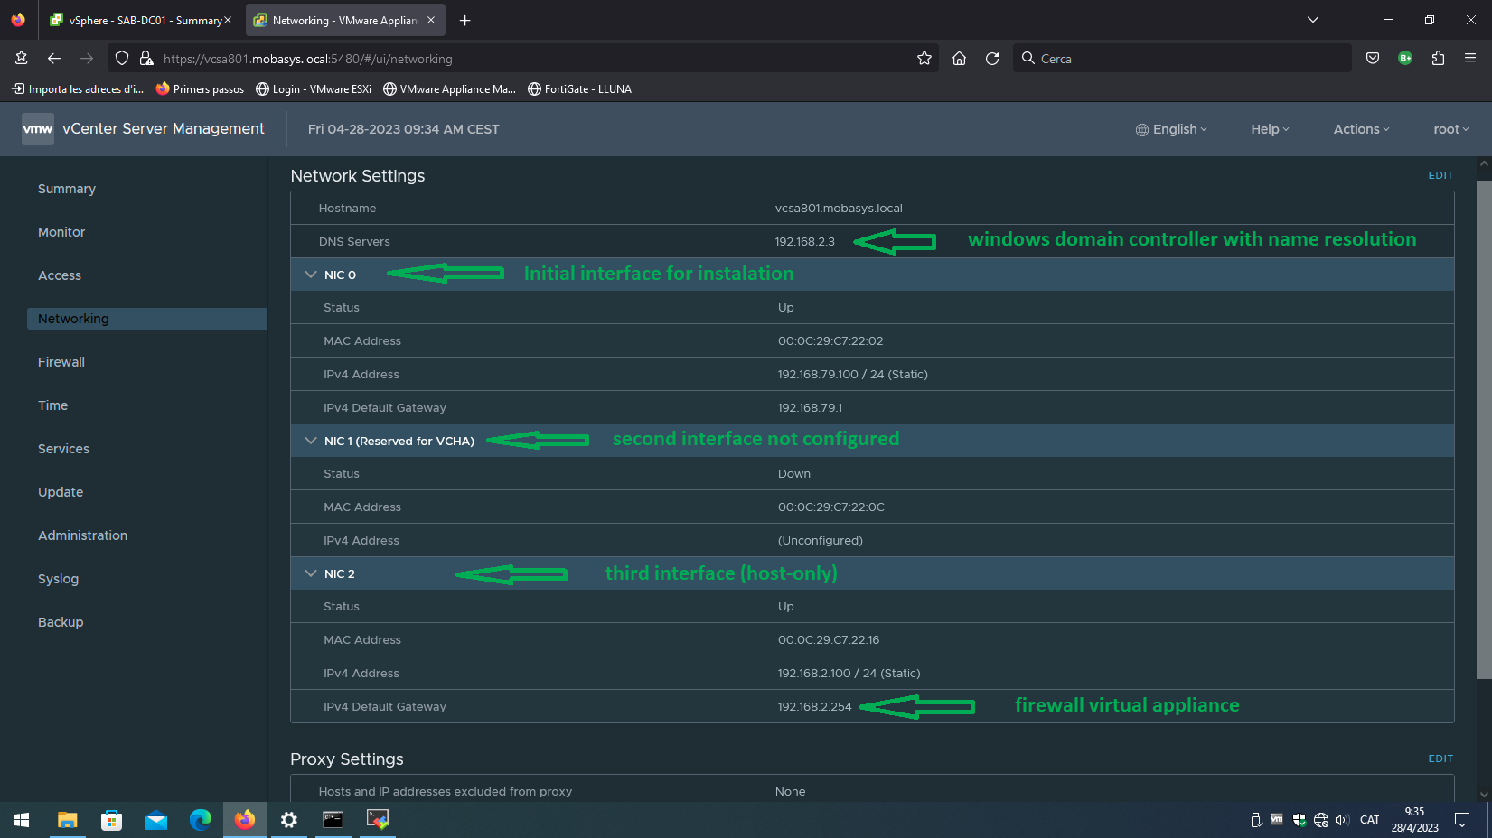The width and height of the screenshot is (1492, 838).
Task: Open the Save to Pocket icon
Action: [1373, 59]
